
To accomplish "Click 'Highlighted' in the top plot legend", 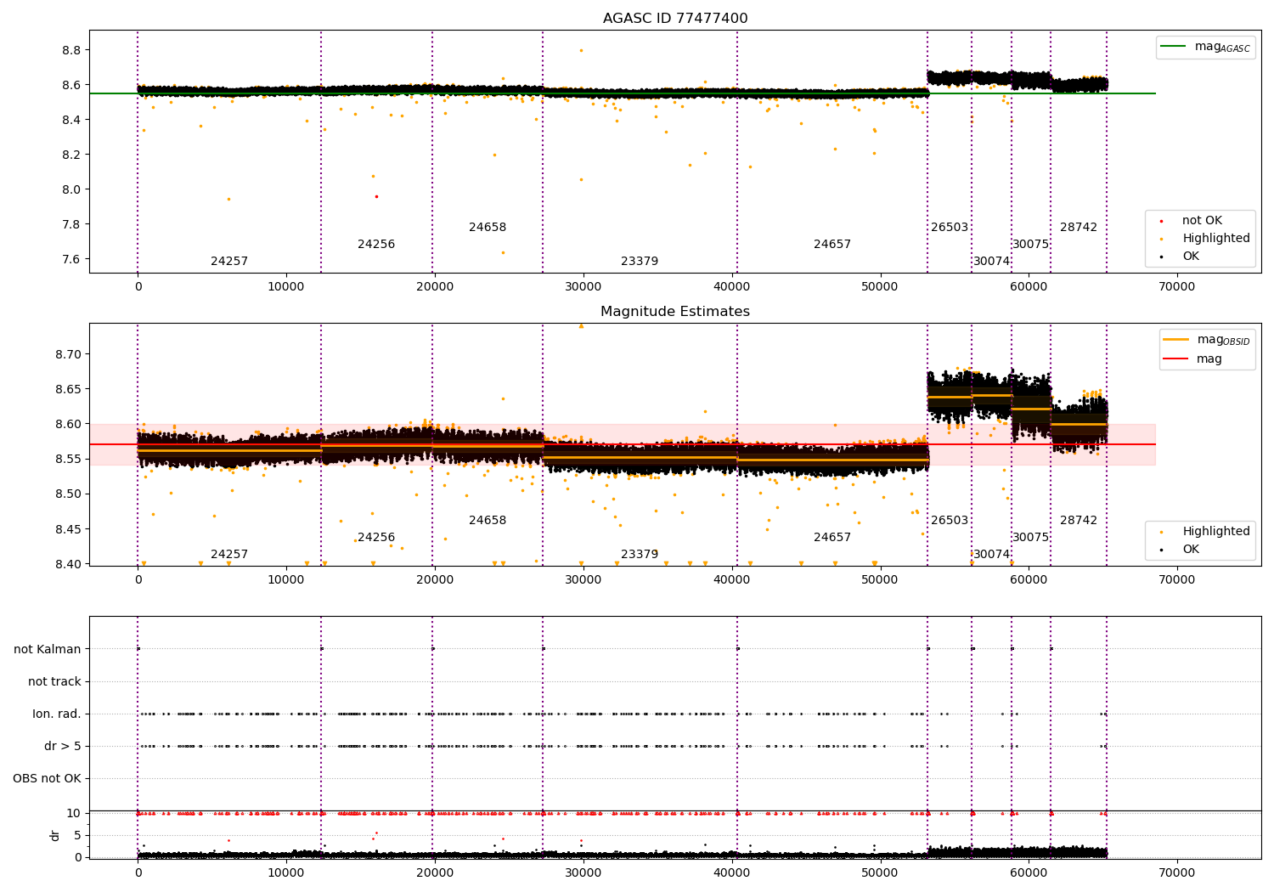I will (1206, 239).
